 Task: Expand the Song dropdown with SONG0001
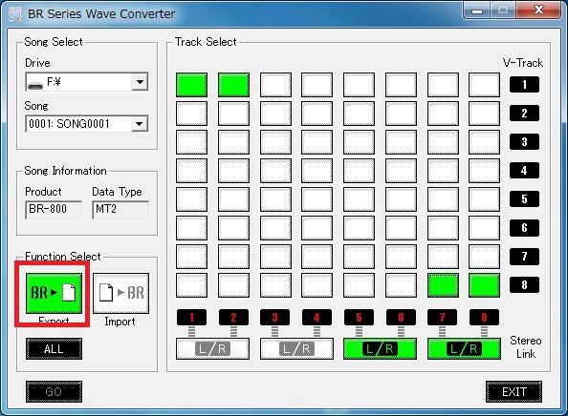[87, 124]
